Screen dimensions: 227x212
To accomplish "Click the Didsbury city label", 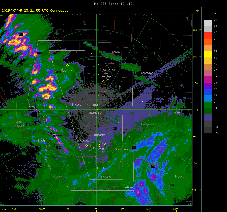I will coord(95,113).
